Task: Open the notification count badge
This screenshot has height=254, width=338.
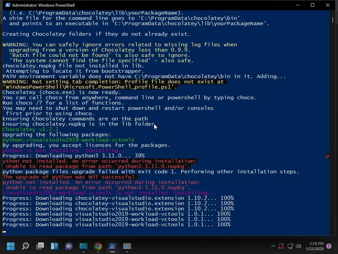Action: click(x=329, y=246)
